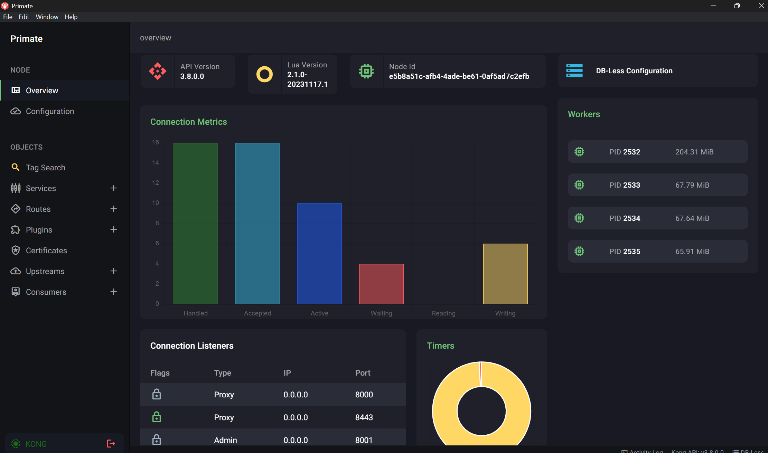Select worker memory value 67.64 MiB

(x=692, y=218)
